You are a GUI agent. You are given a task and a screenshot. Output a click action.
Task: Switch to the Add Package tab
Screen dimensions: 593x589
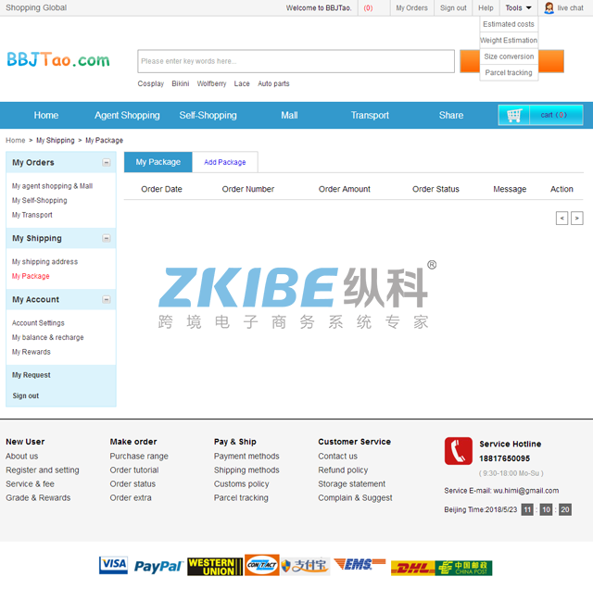[225, 162]
